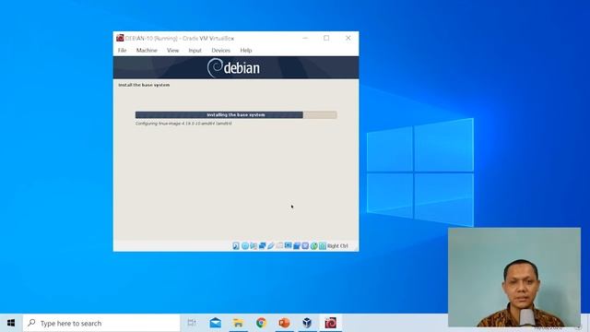
Task: Switch to PowerPoint on the taskbar
Action: pos(284,323)
